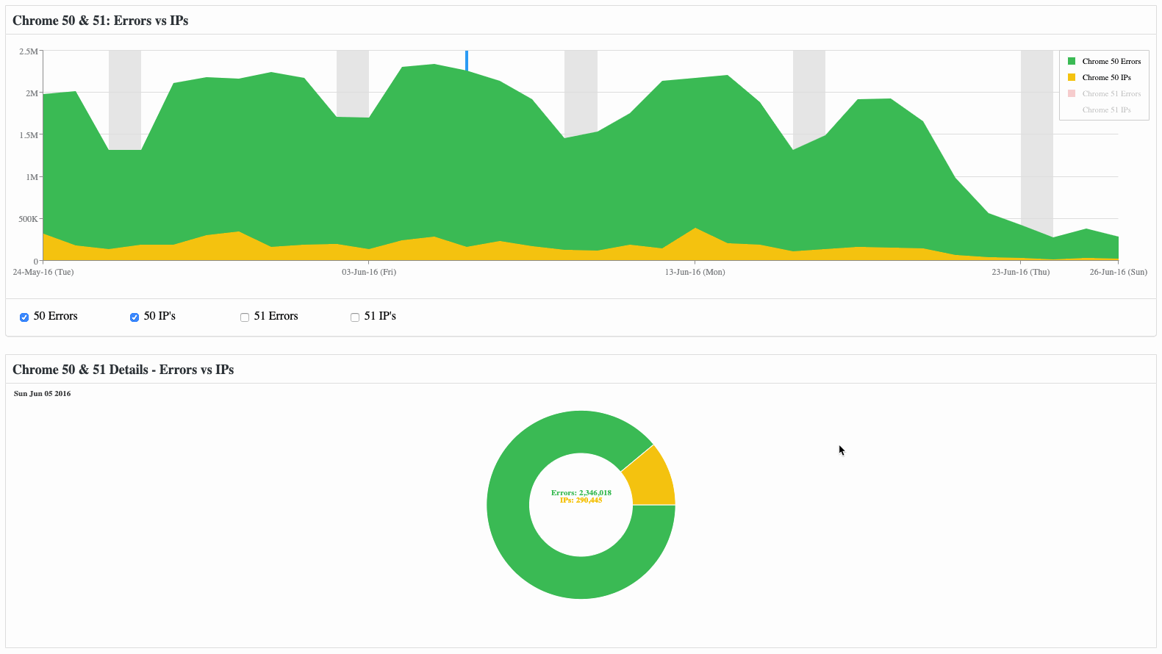Click the 03-Jun-16 (Fri) axis label
The height and width of the screenshot is (654, 1162).
(x=369, y=272)
